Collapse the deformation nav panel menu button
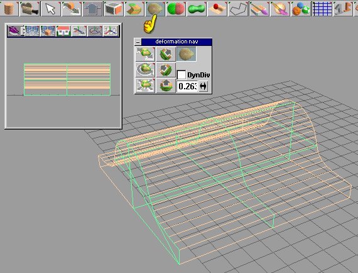This screenshot has width=358, height=273. pos(138,42)
